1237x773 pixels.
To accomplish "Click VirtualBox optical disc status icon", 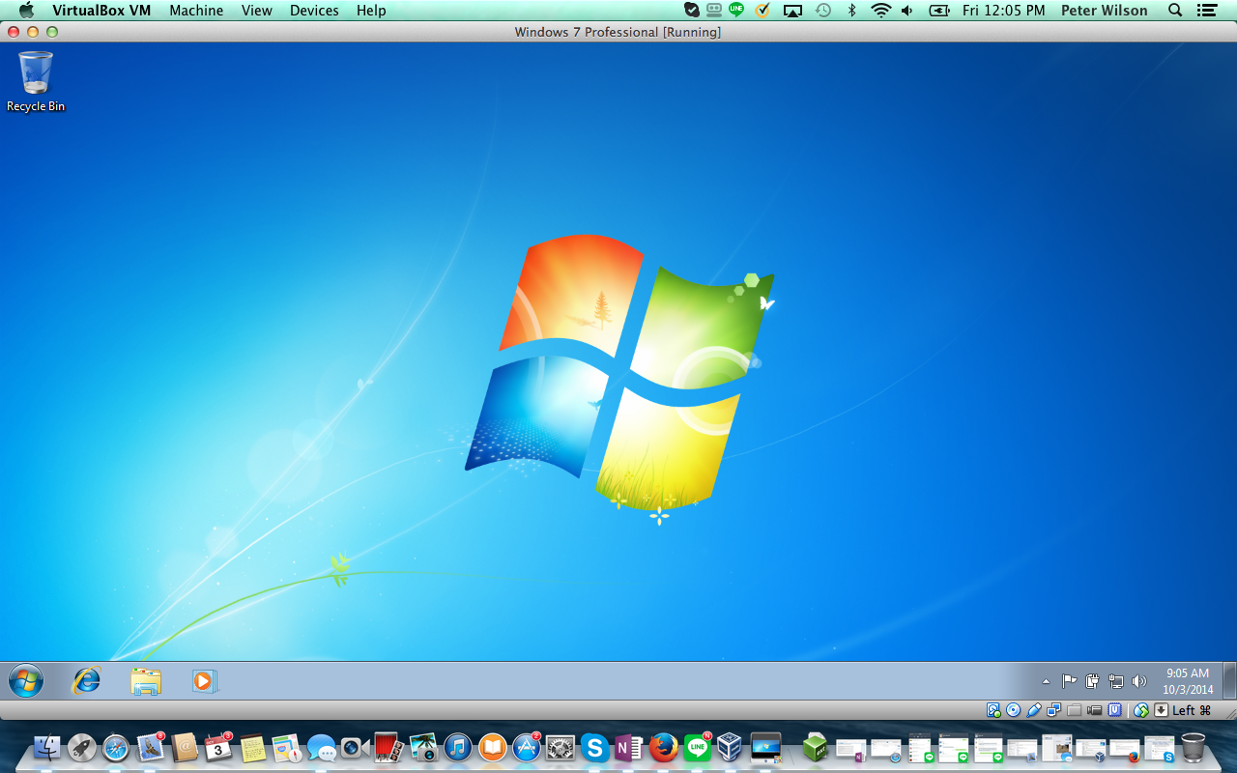I will click(1013, 710).
